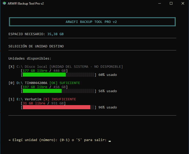Click the '31 GB libre' text
The width and height of the screenshot is (189, 154).
tap(34, 103)
